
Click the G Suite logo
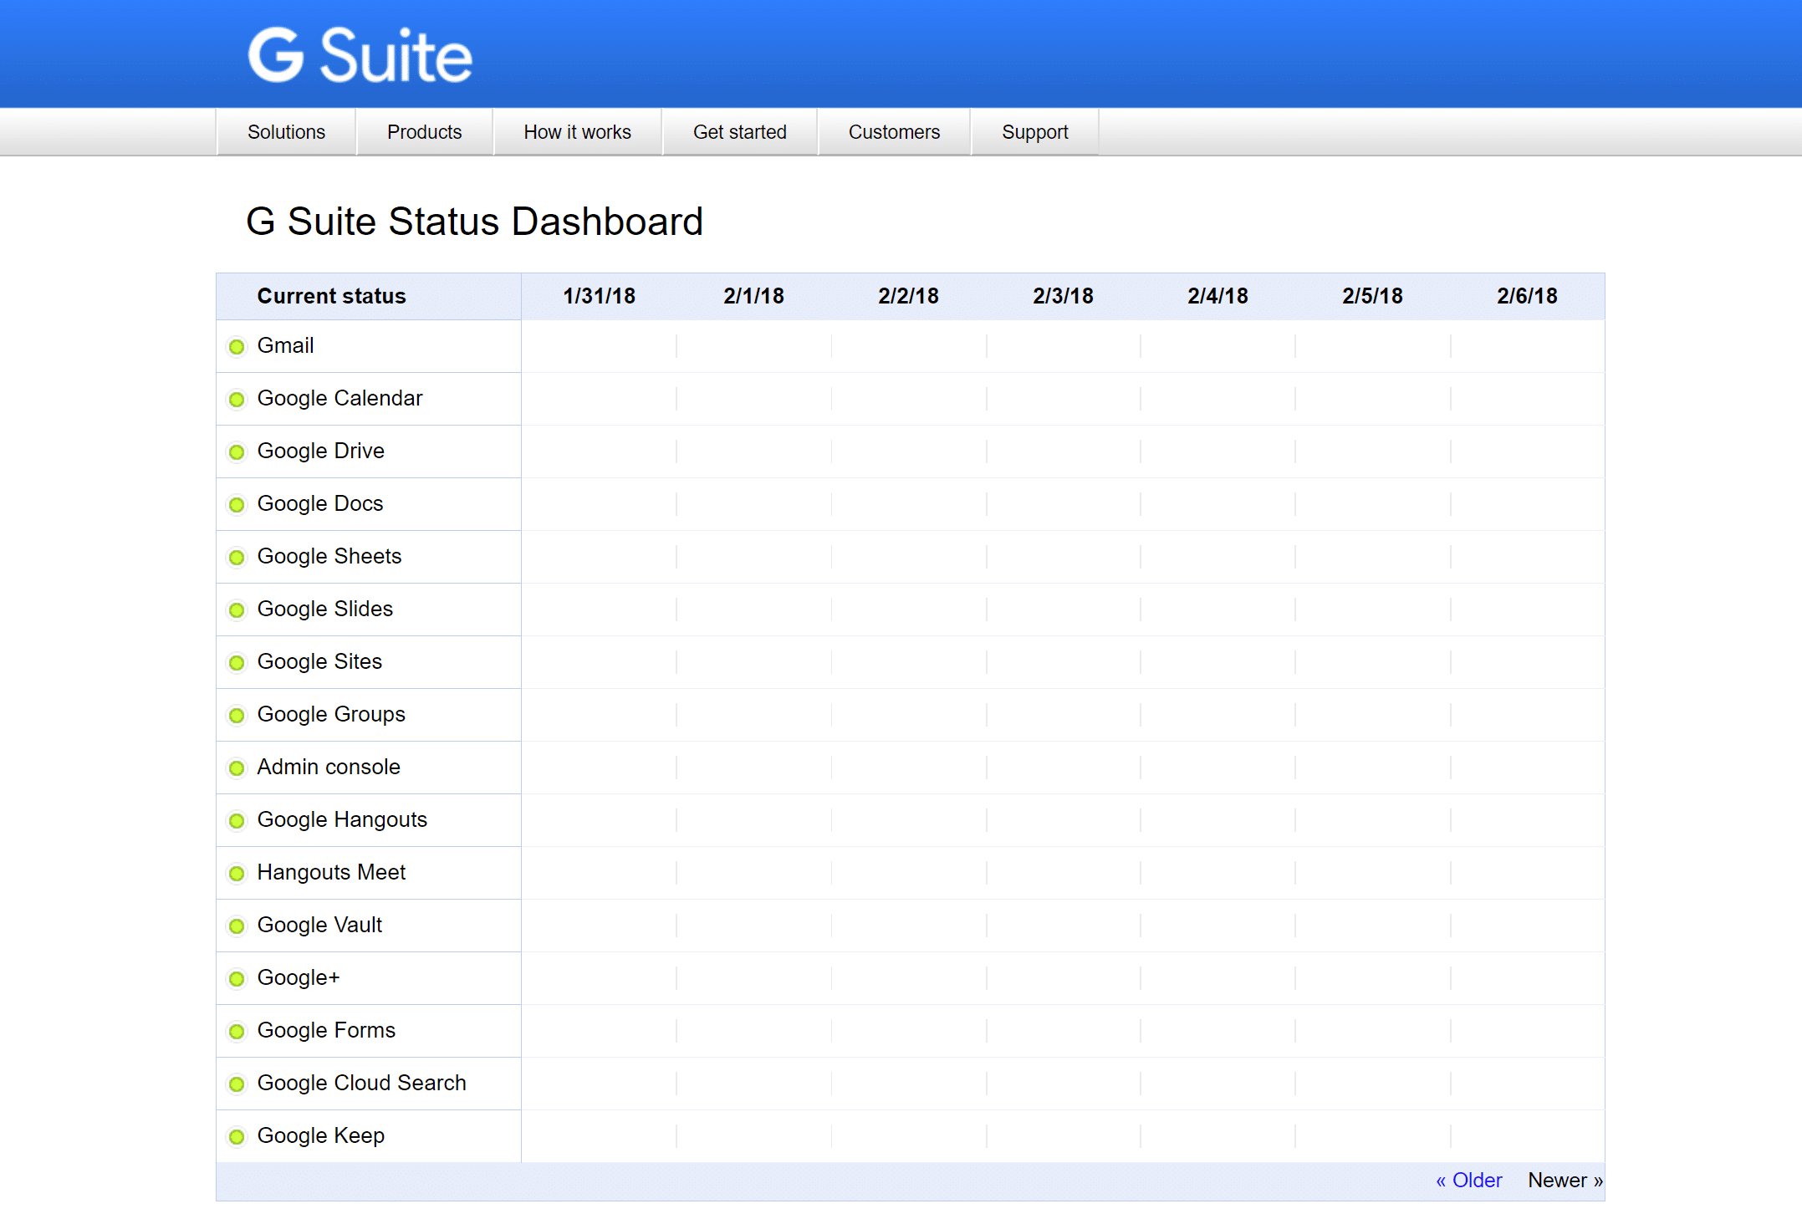click(x=360, y=55)
